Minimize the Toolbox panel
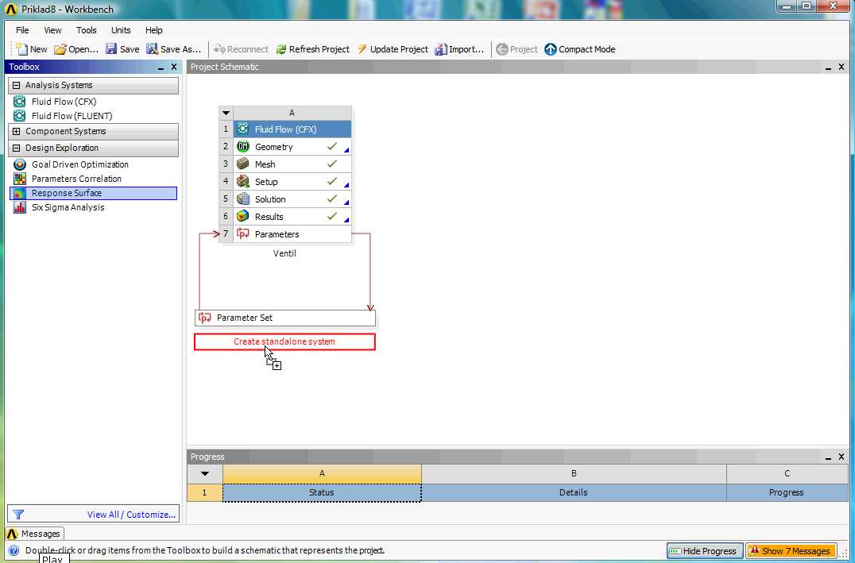Screen dimensions: 855x563 click(x=161, y=67)
